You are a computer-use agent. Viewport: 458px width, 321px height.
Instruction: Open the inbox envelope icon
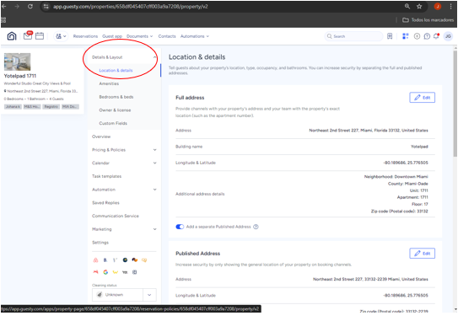(x=28, y=35)
